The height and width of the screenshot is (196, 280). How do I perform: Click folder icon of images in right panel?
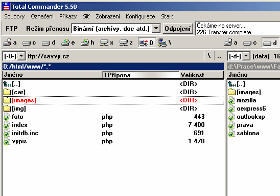coord(232,92)
